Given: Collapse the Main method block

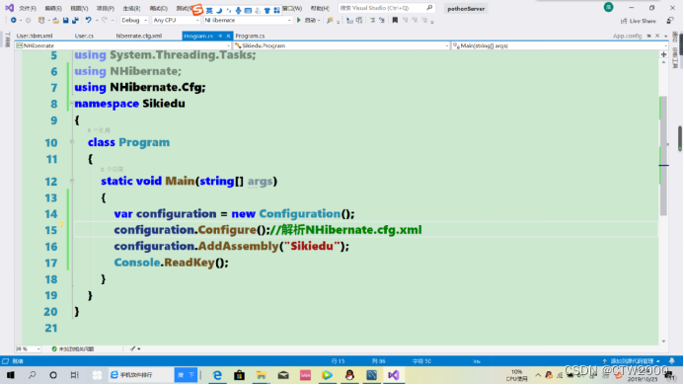Looking at the screenshot, I should (x=71, y=181).
